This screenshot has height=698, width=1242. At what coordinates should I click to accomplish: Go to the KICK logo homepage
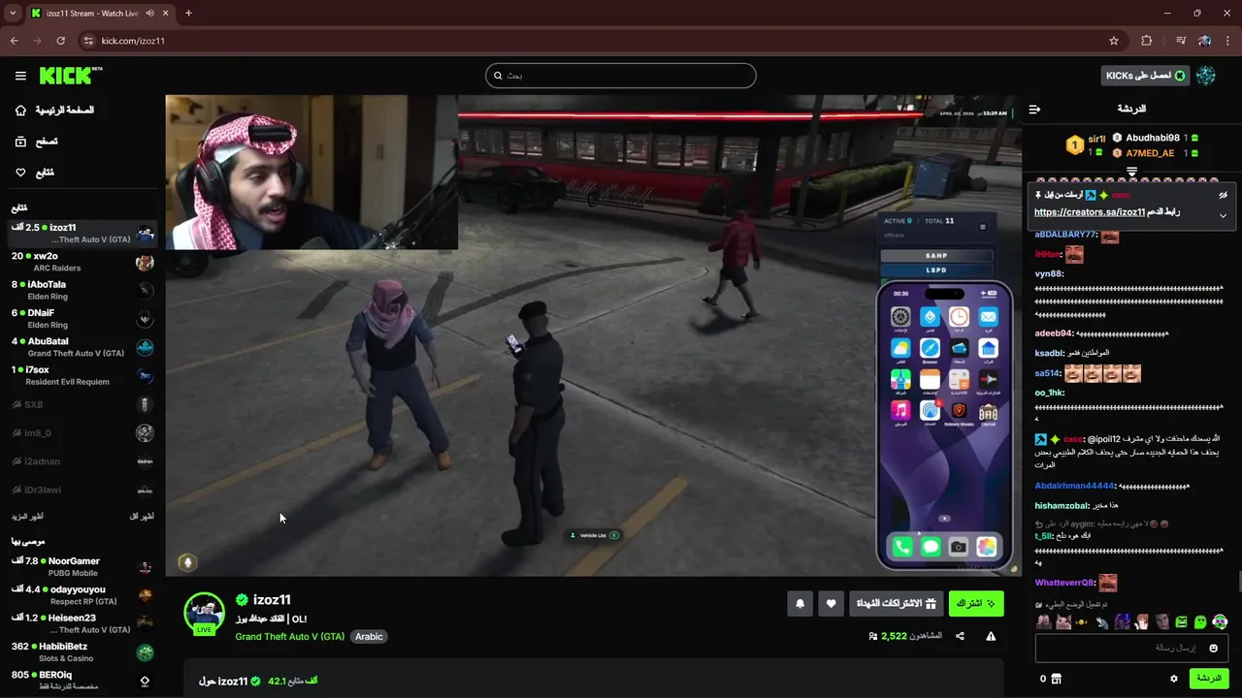pos(71,76)
